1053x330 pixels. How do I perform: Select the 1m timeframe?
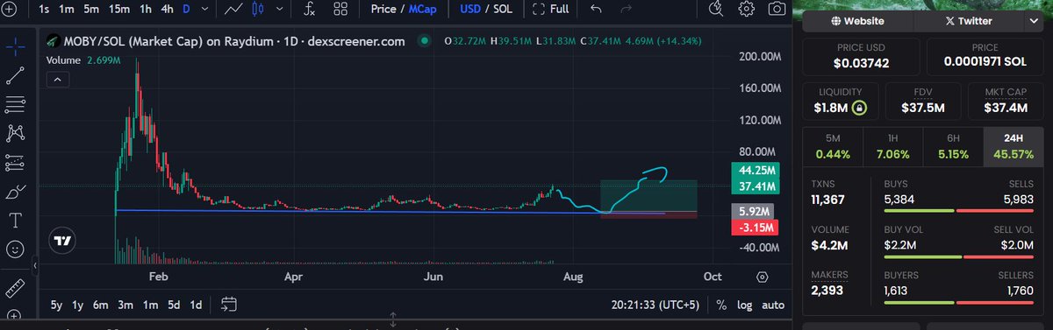67,10
